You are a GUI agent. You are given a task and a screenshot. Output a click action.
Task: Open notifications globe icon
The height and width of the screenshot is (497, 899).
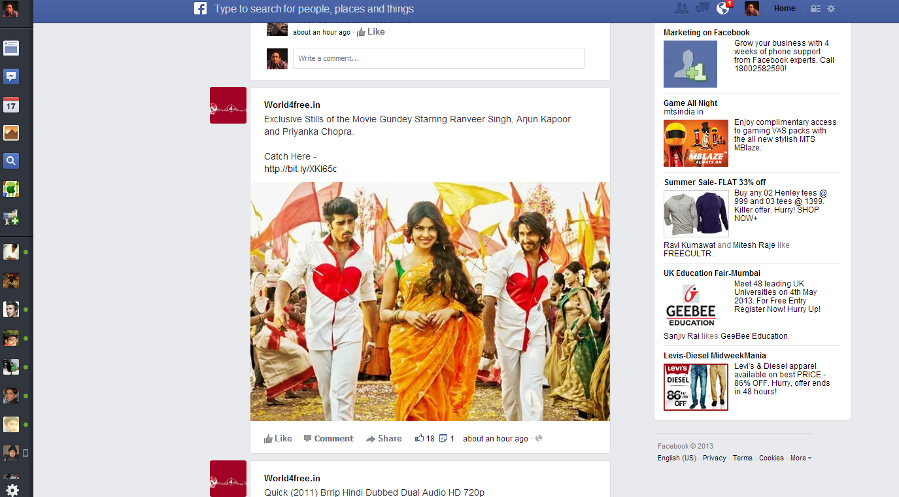click(x=722, y=9)
